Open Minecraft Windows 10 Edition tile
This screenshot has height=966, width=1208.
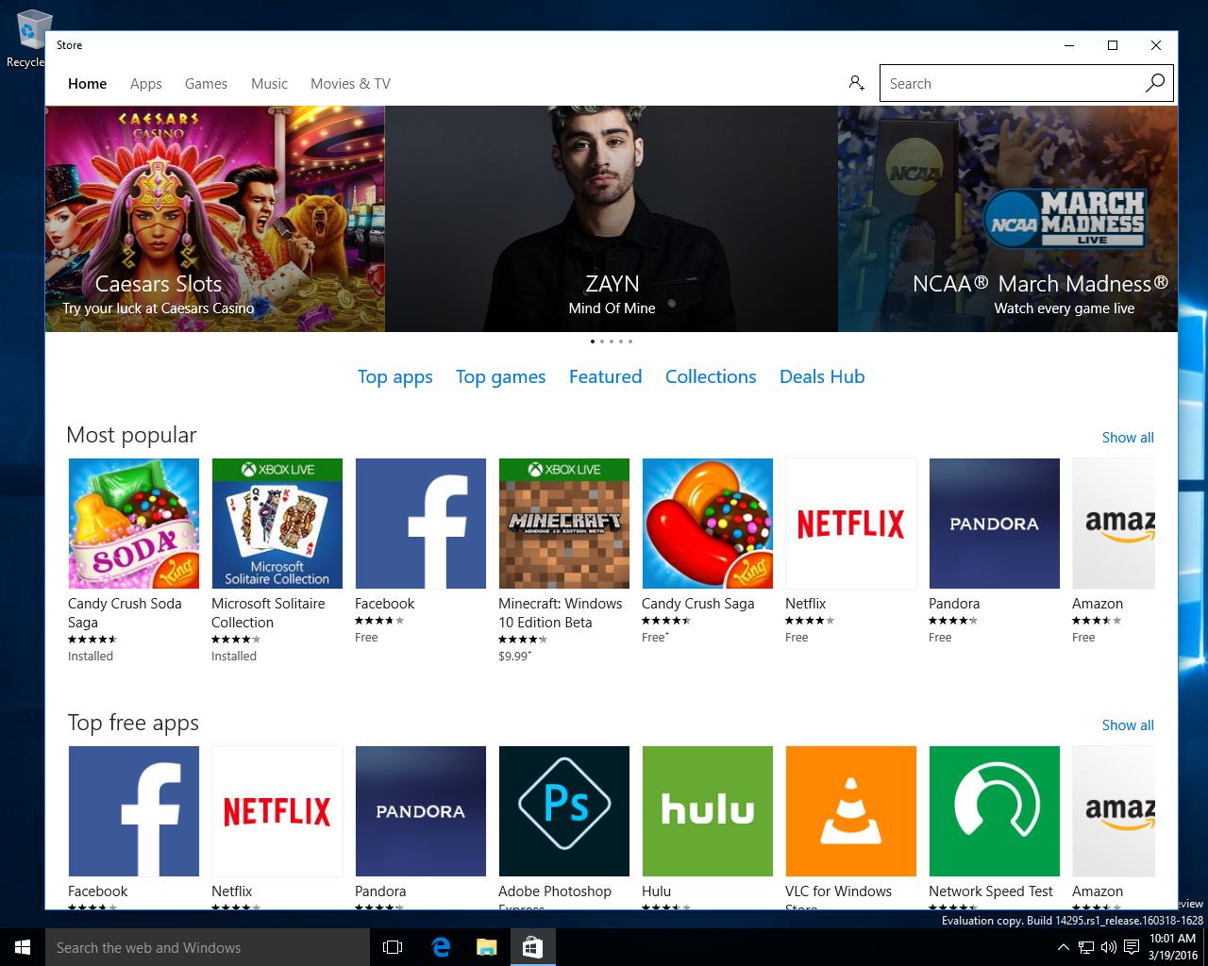pos(564,524)
